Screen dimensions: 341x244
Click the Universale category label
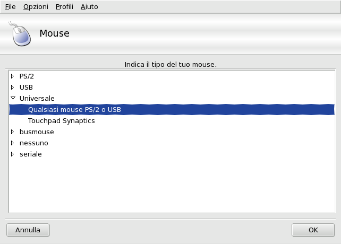click(37, 98)
